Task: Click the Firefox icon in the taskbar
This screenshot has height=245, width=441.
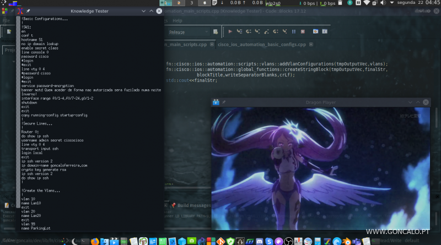Action: pyautogui.click(x=95, y=241)
